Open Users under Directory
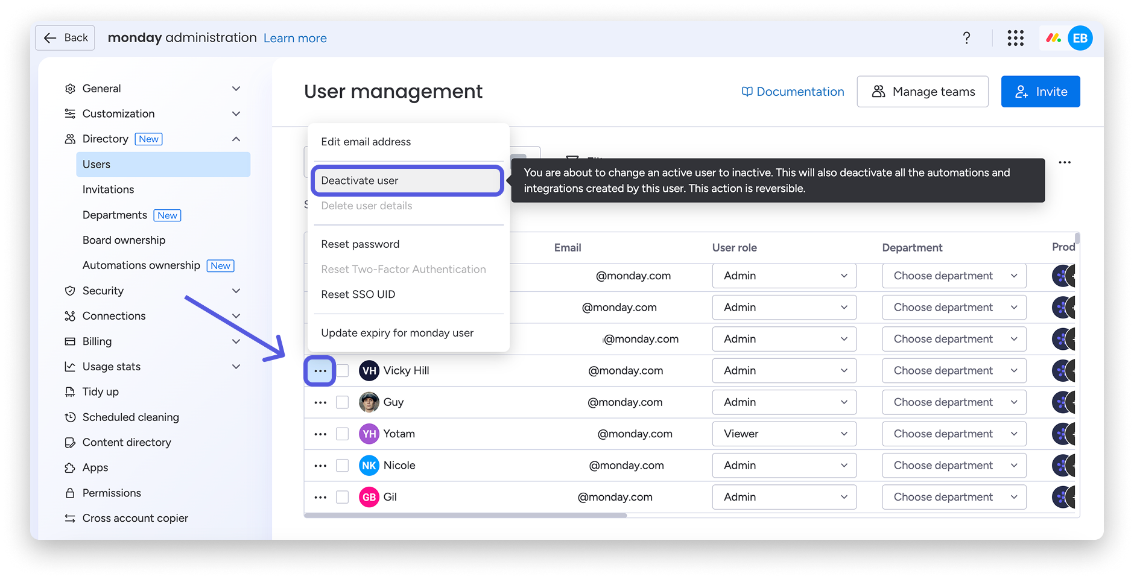1134x579 pixels. [x=163, y=165]
